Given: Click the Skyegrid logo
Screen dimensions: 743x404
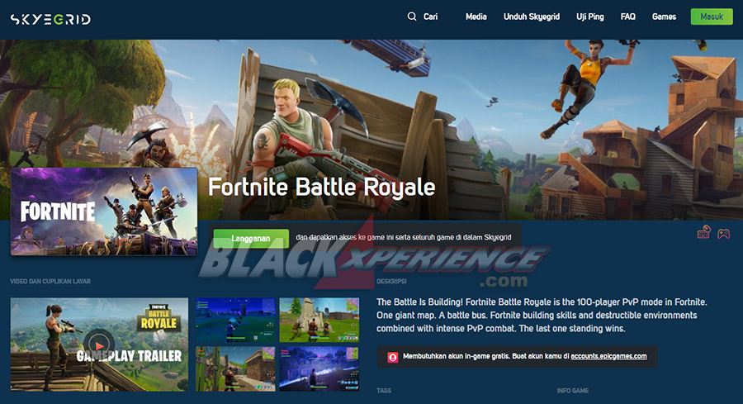Looking at the screenshot, I should [x=50, y=19].
